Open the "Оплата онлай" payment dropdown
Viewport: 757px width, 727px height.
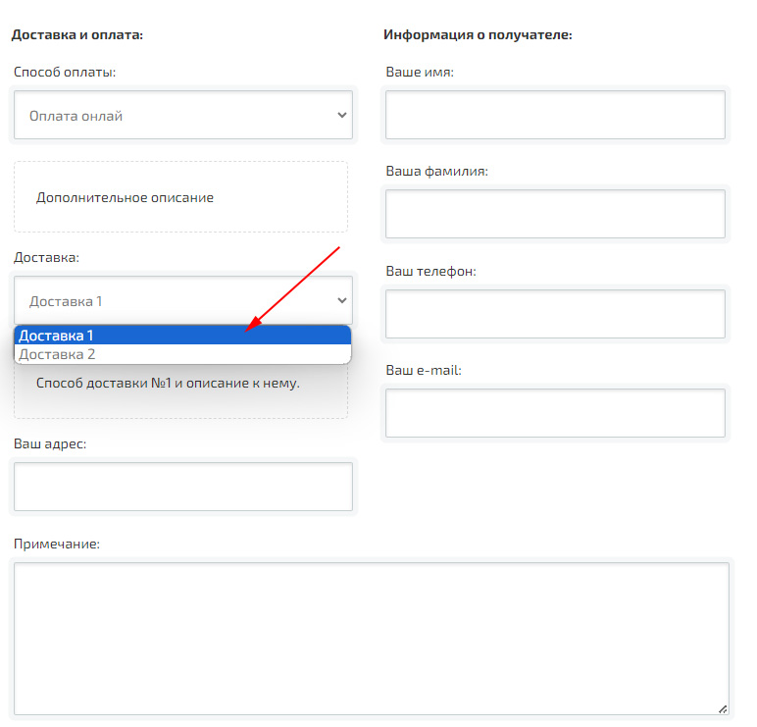coord(182,116)
